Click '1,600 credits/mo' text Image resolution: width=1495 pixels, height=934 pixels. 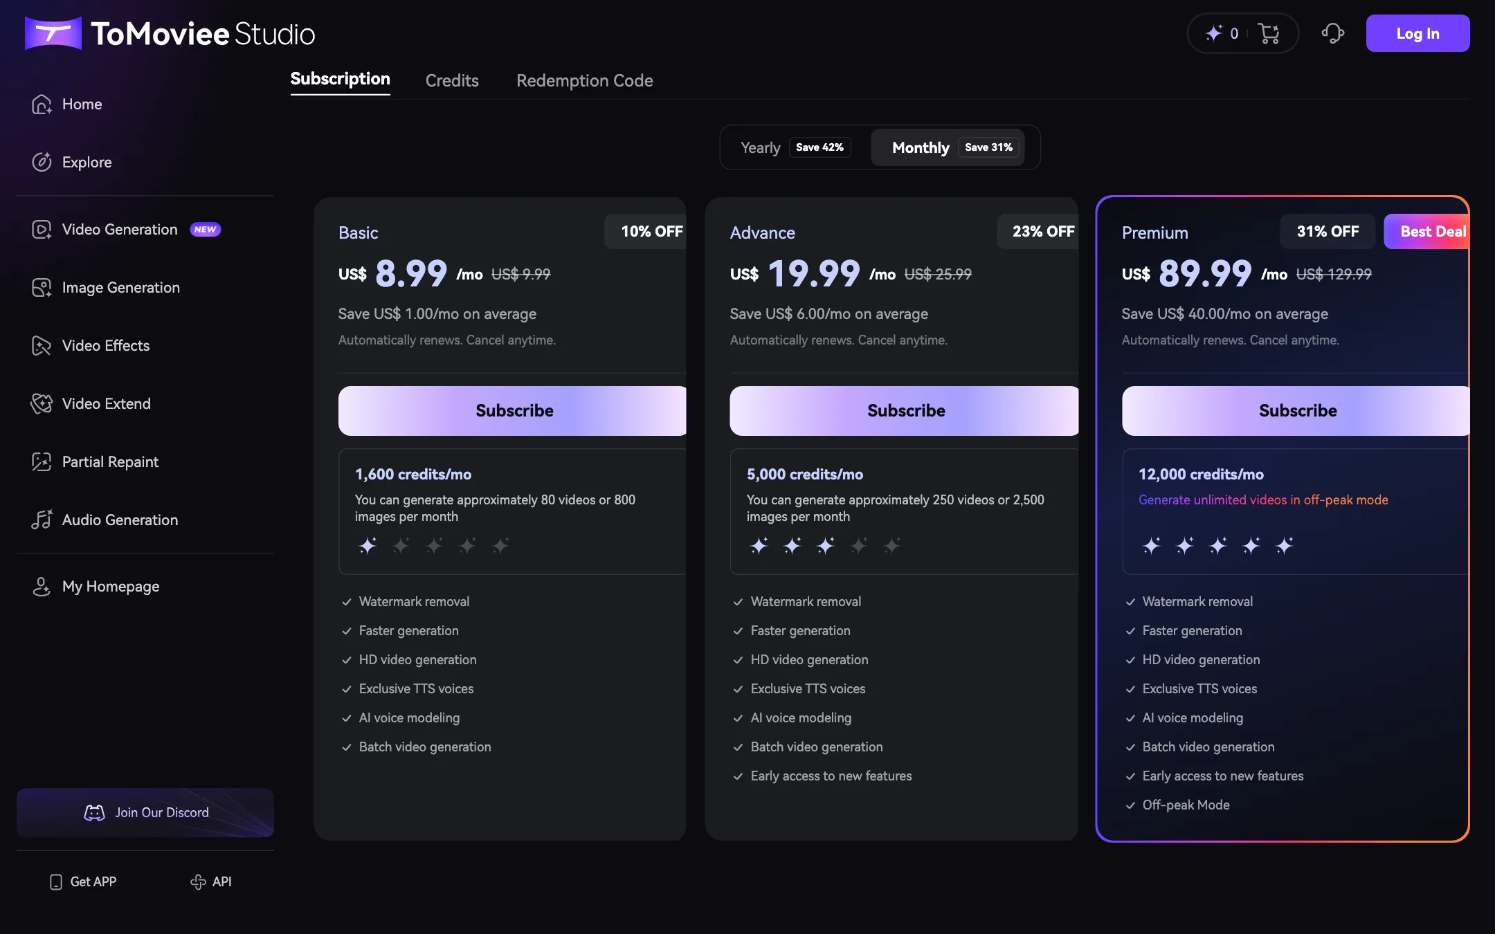click(413, 475)
